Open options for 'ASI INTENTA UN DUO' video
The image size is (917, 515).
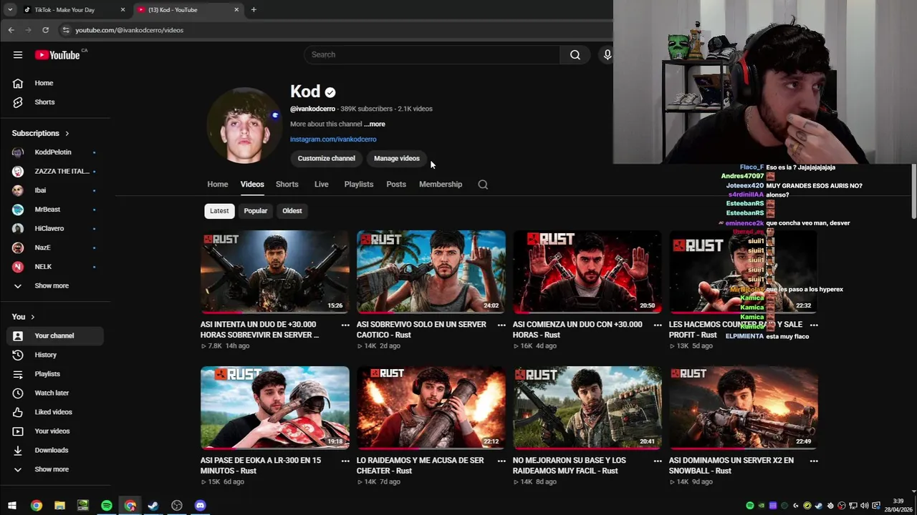(345, 325)
